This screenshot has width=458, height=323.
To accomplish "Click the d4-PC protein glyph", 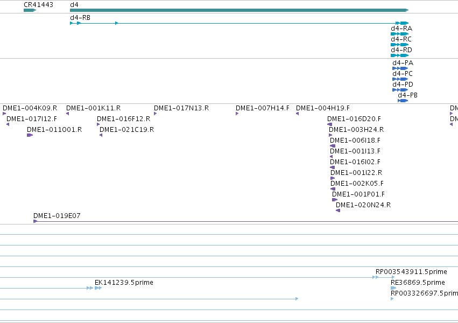I will click(400, 79).
